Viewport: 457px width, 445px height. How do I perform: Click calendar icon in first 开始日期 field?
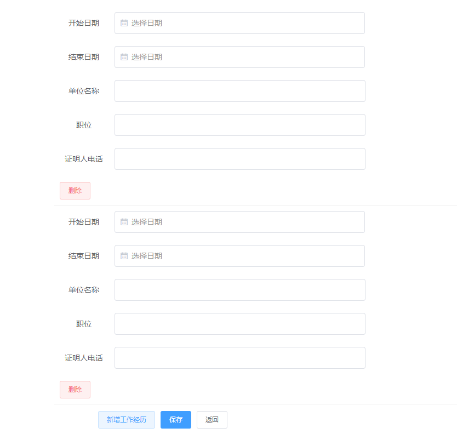(x=124, y=23)
